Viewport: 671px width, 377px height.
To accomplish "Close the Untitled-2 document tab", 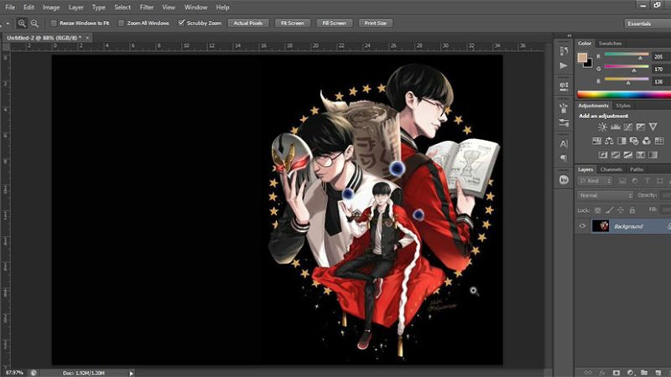I will point(88,38).
